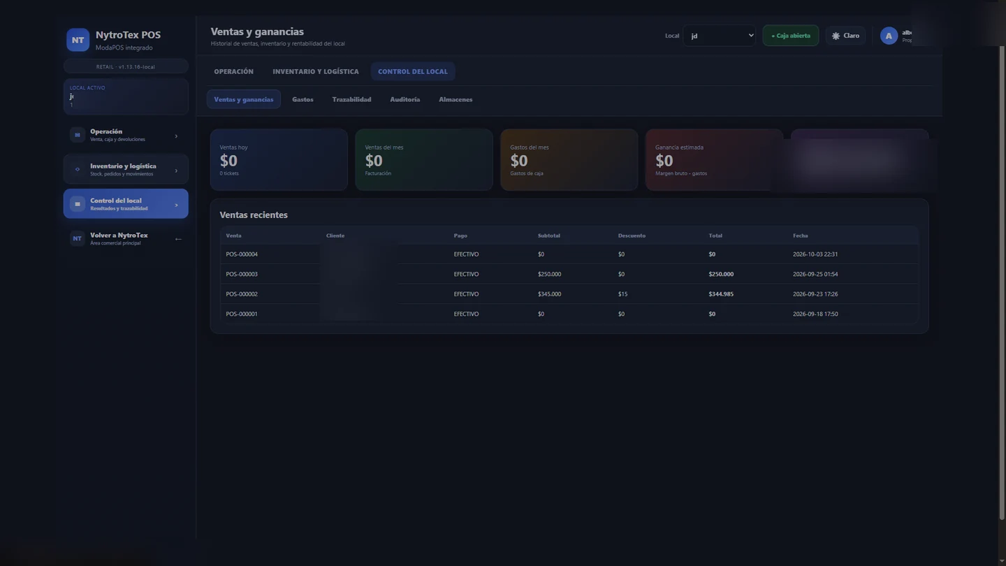Expand the Control del local chevron
Screen dimensions: 1006x566
(176, 205)
